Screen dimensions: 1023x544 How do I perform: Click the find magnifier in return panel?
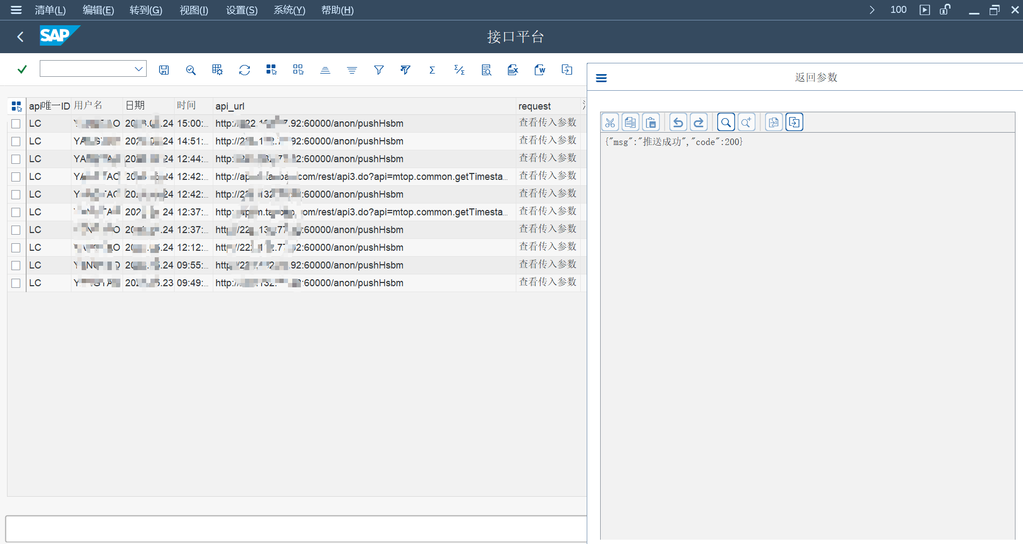tap(726, 122)
